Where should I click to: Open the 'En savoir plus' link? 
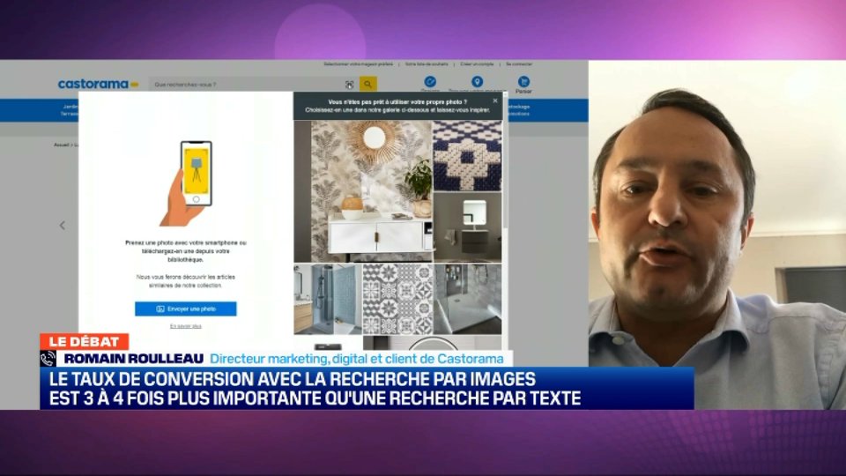click(x=186, y=326)
